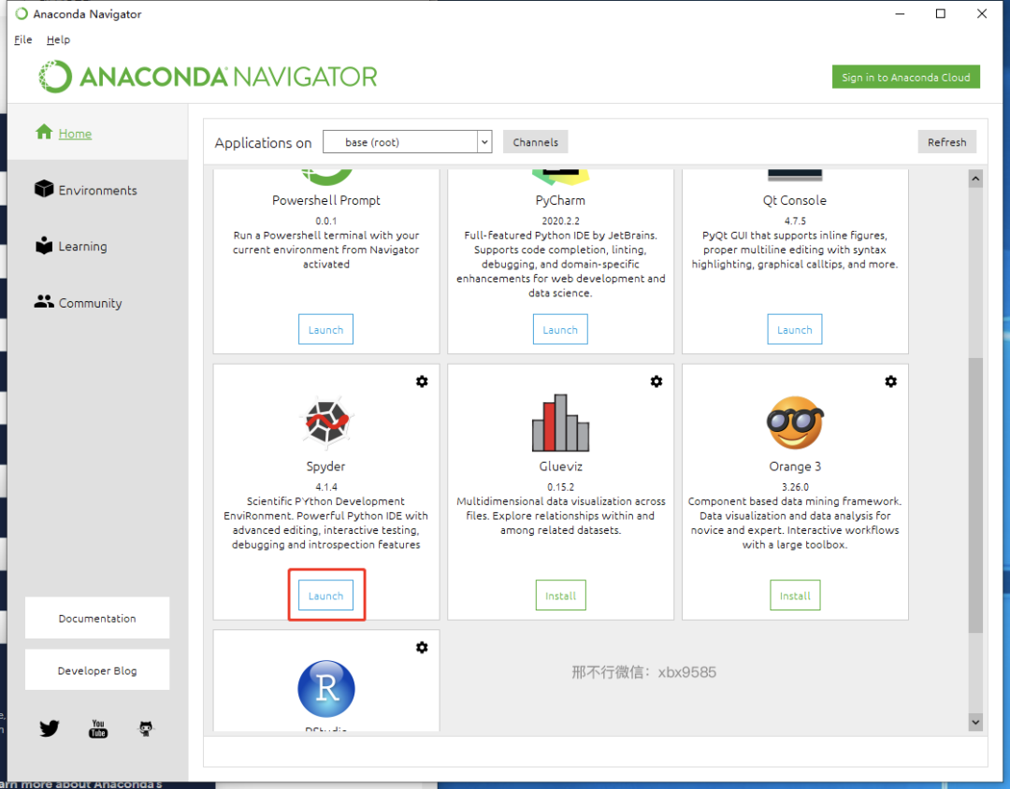1010x789 pixels.
Task: Open Anaconda Twitter page
Action: point(49,728)
